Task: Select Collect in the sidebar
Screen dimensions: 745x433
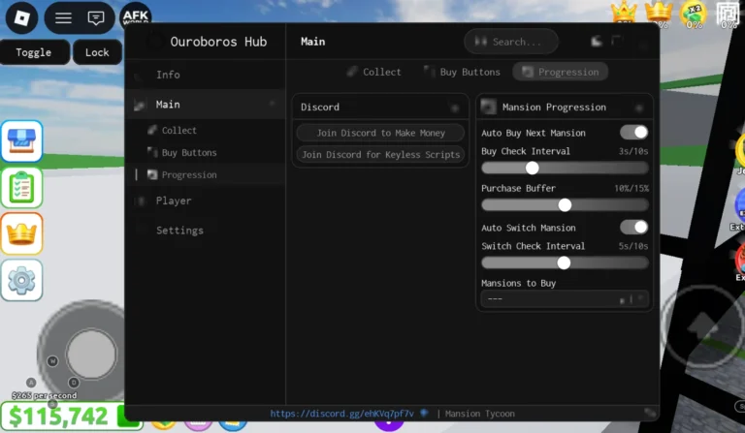Action: 206,130
